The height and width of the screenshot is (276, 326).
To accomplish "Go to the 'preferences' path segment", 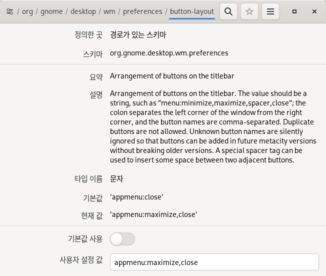I will (x=142, y=11).
